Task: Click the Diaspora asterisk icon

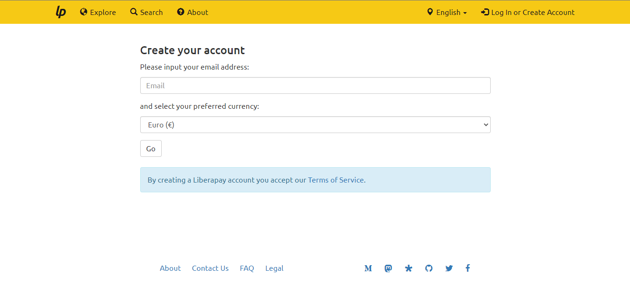Action: tap(409, 268)
